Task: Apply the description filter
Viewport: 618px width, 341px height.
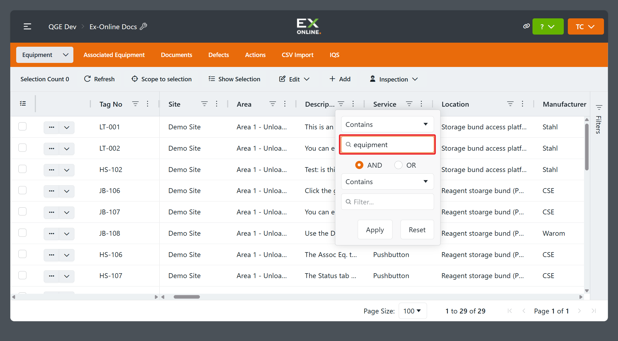Action: coord(375,229)
